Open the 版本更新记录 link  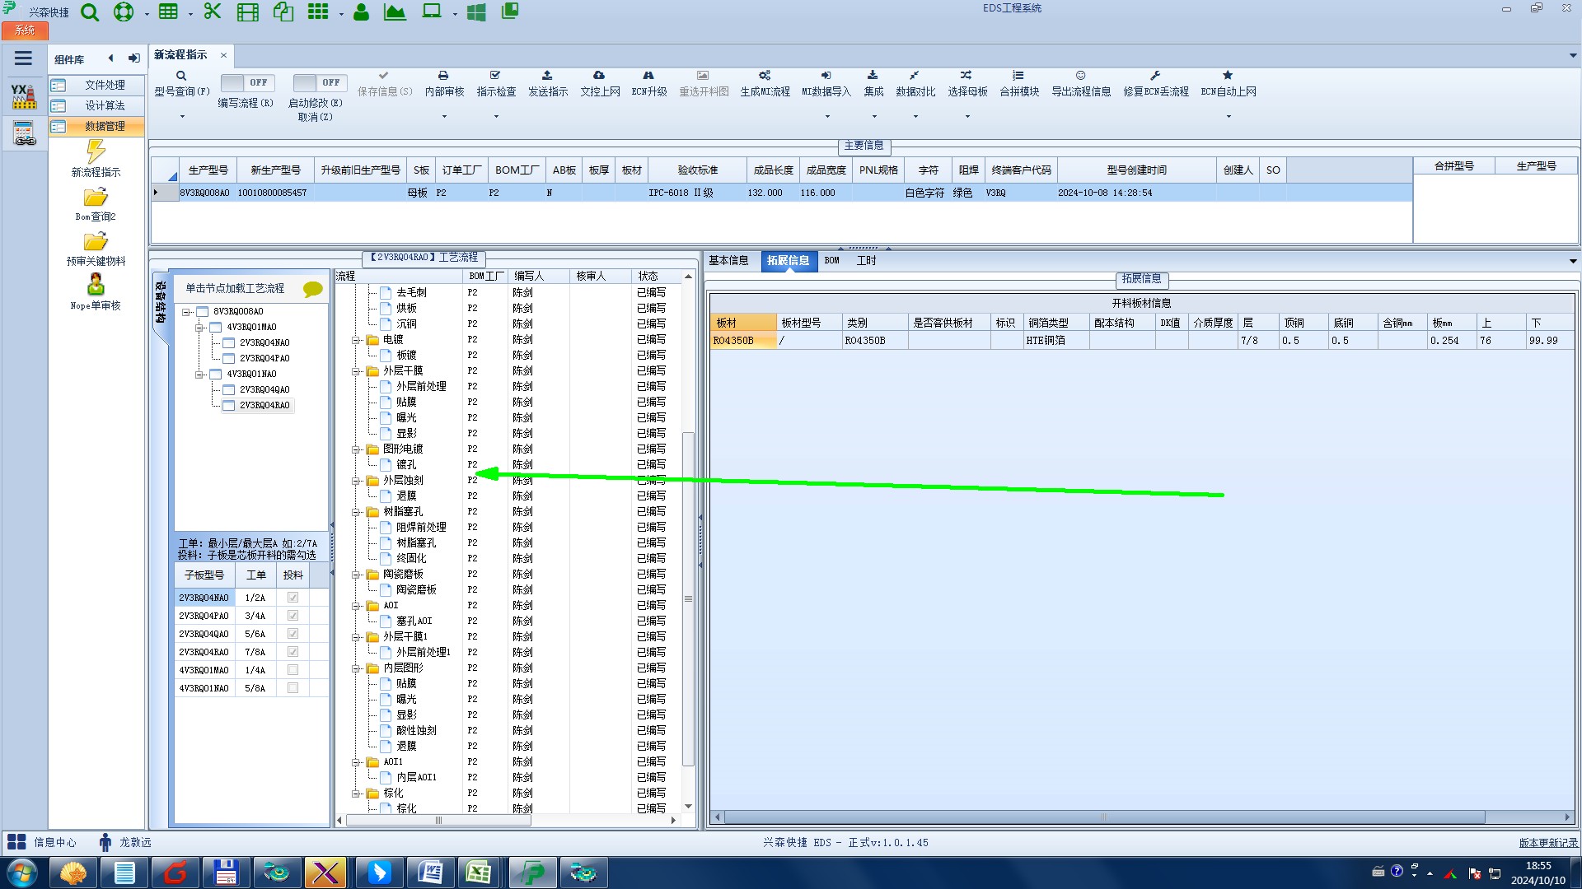point(1547,843)
